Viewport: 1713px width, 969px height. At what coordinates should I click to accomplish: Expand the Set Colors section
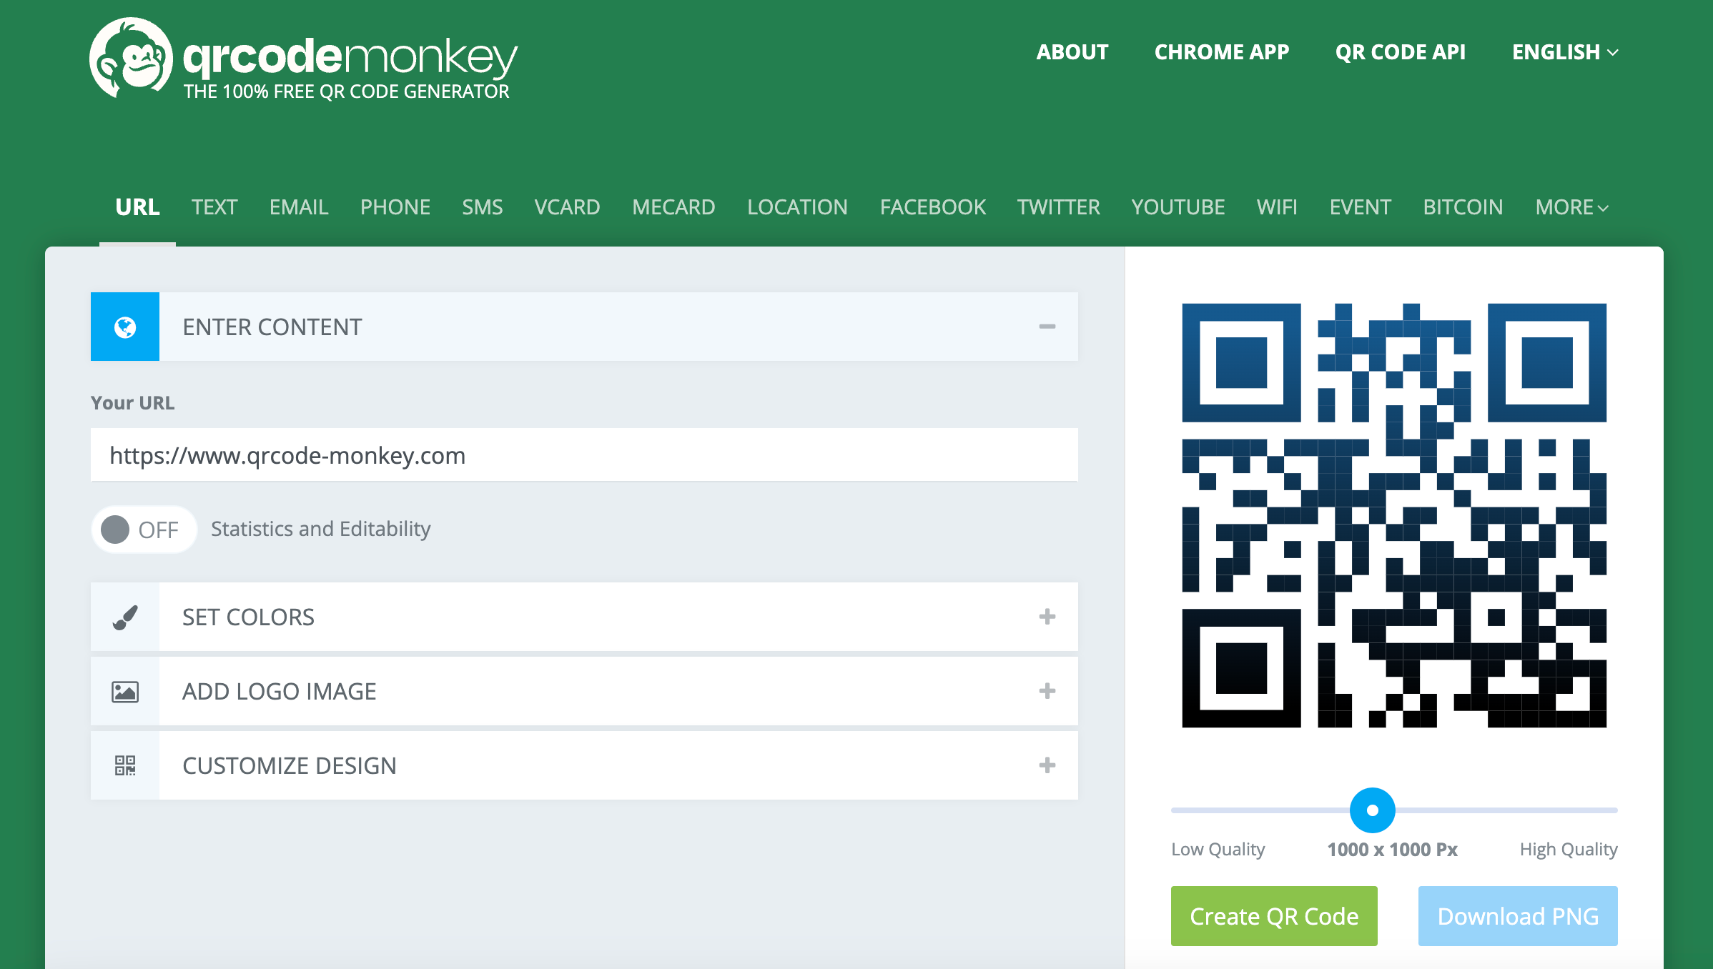(x=1047, y=617)
